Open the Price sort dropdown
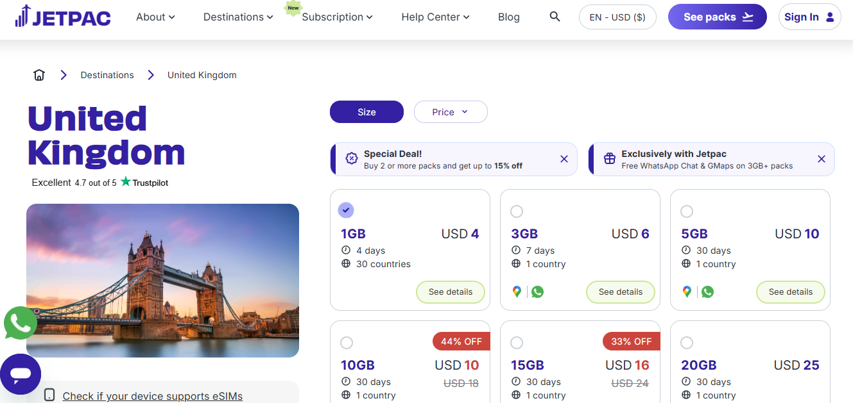The width and height of the screenshot is (853, 403). tap(451, 112)
